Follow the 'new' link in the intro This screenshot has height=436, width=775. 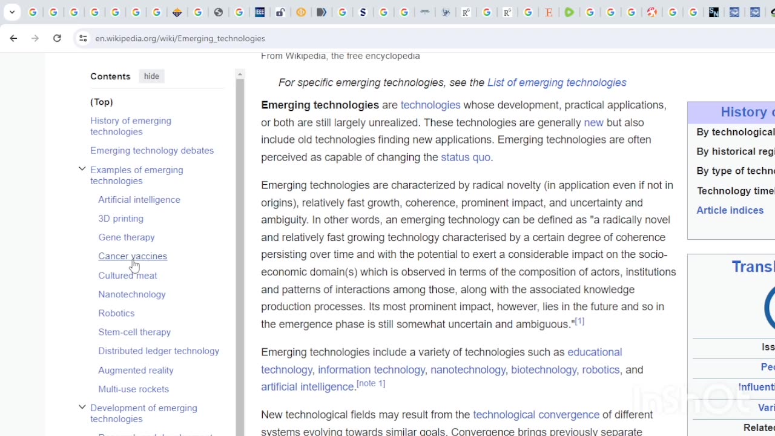593,122
